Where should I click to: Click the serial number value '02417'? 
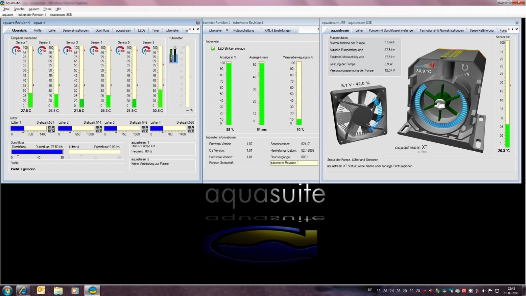click(305, 144)
